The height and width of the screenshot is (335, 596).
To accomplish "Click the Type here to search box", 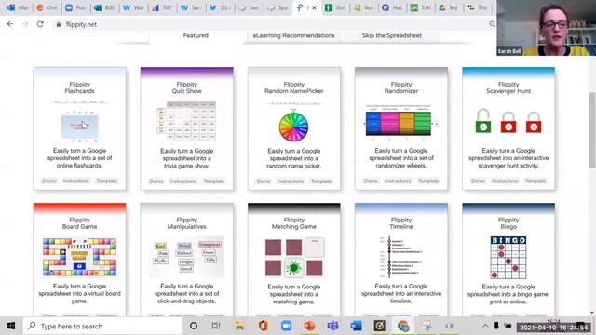I will [102, 326].
